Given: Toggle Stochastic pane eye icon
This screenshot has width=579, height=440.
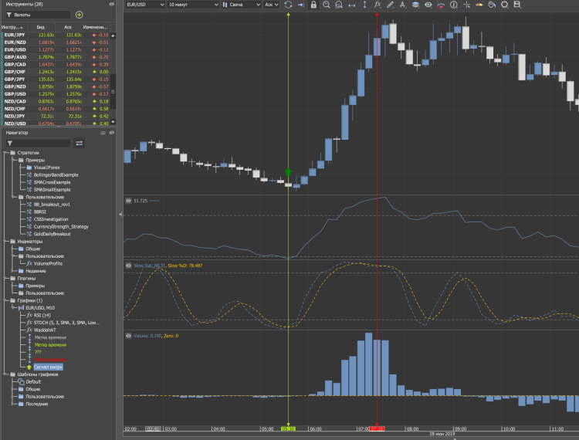Looking at the screenshot, I should point(128,266).
